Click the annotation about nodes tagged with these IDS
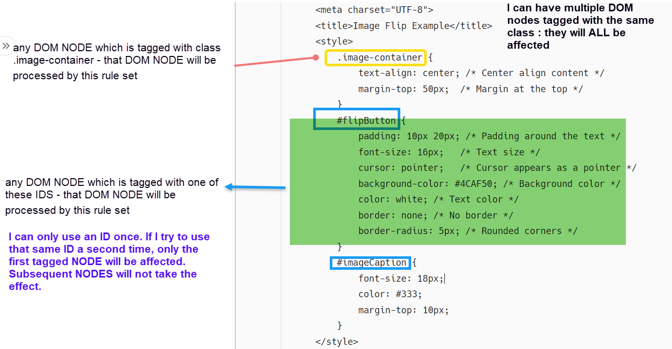 (111, 196)
